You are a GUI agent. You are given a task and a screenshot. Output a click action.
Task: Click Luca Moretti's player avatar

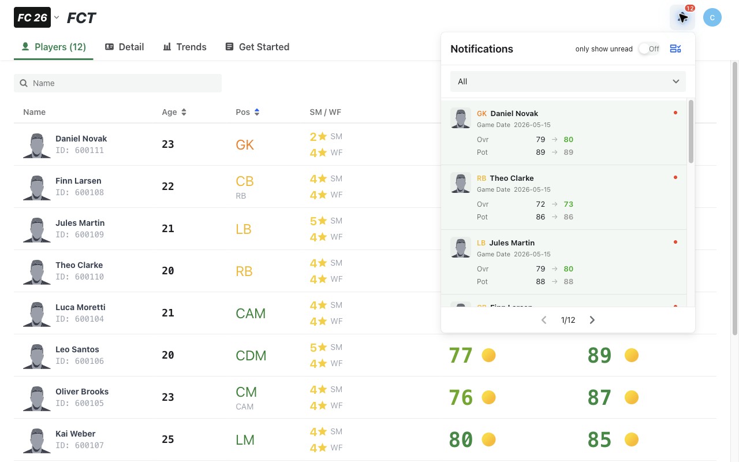click(x=37, y=314)
